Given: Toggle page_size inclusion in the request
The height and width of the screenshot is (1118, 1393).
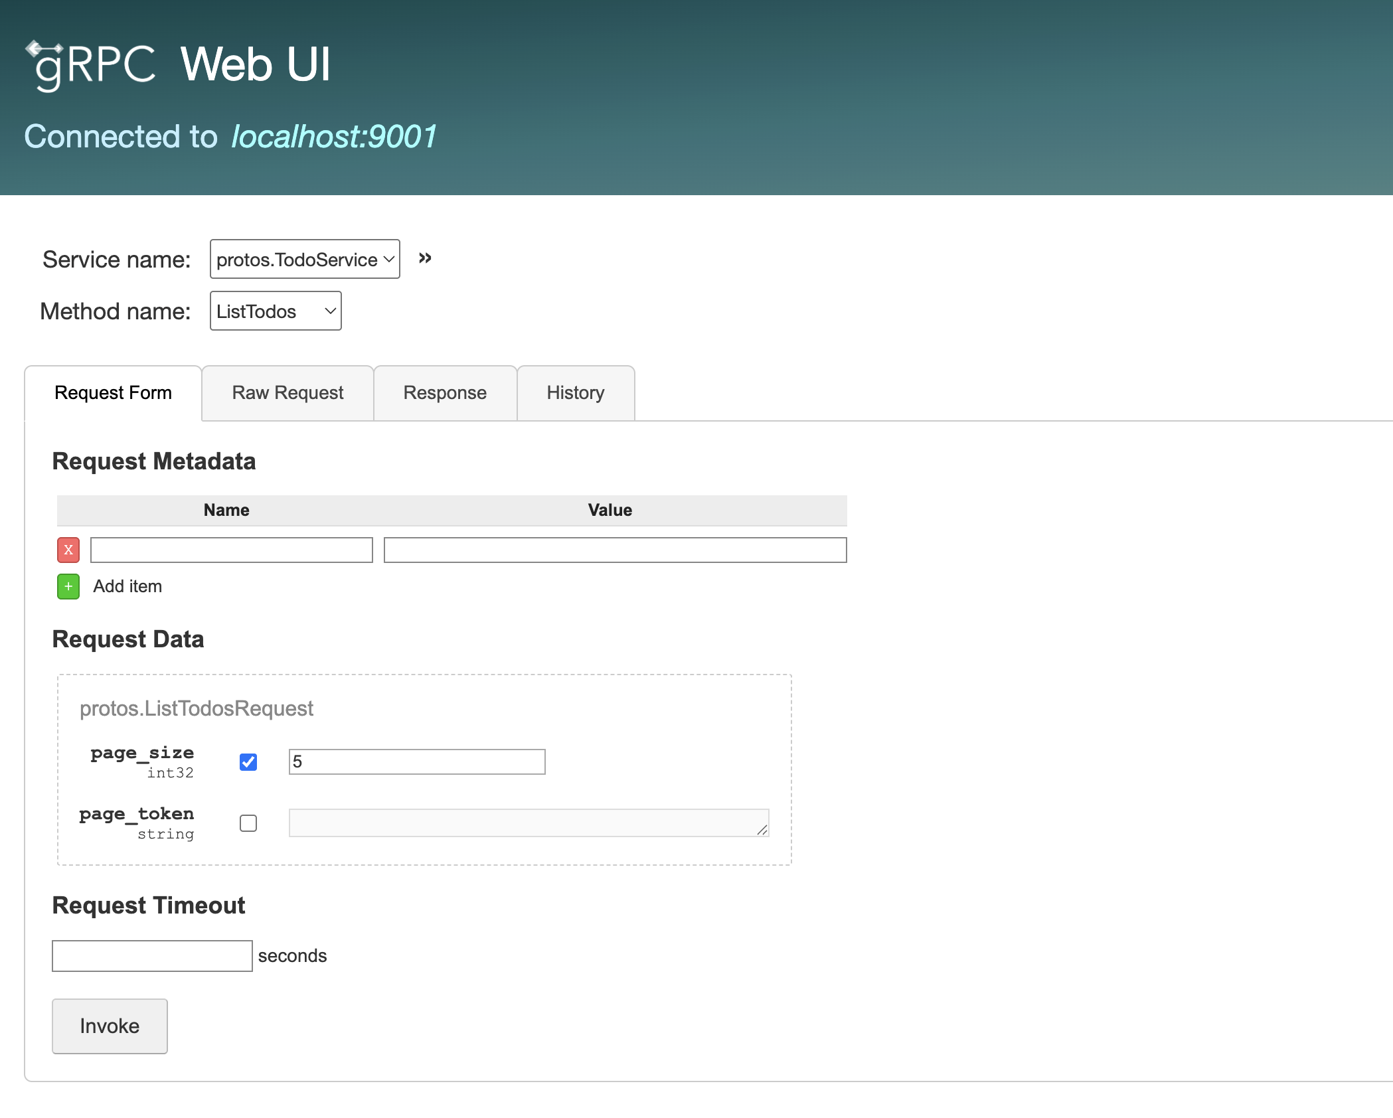Looking at the screenshot, I should (x=248, y=762).
